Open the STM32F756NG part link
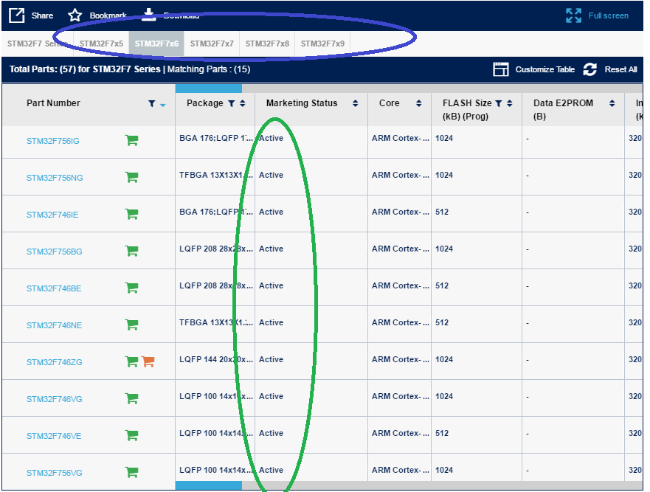The width and height of the screenshot is (650, 492). click(x=55, y=178)
